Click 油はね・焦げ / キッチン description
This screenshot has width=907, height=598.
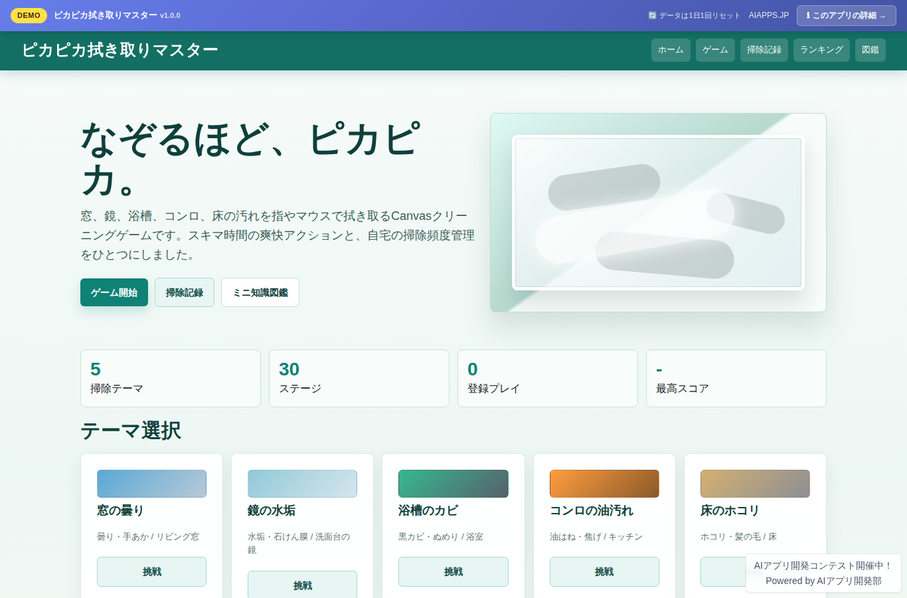(x=596, y=536)
